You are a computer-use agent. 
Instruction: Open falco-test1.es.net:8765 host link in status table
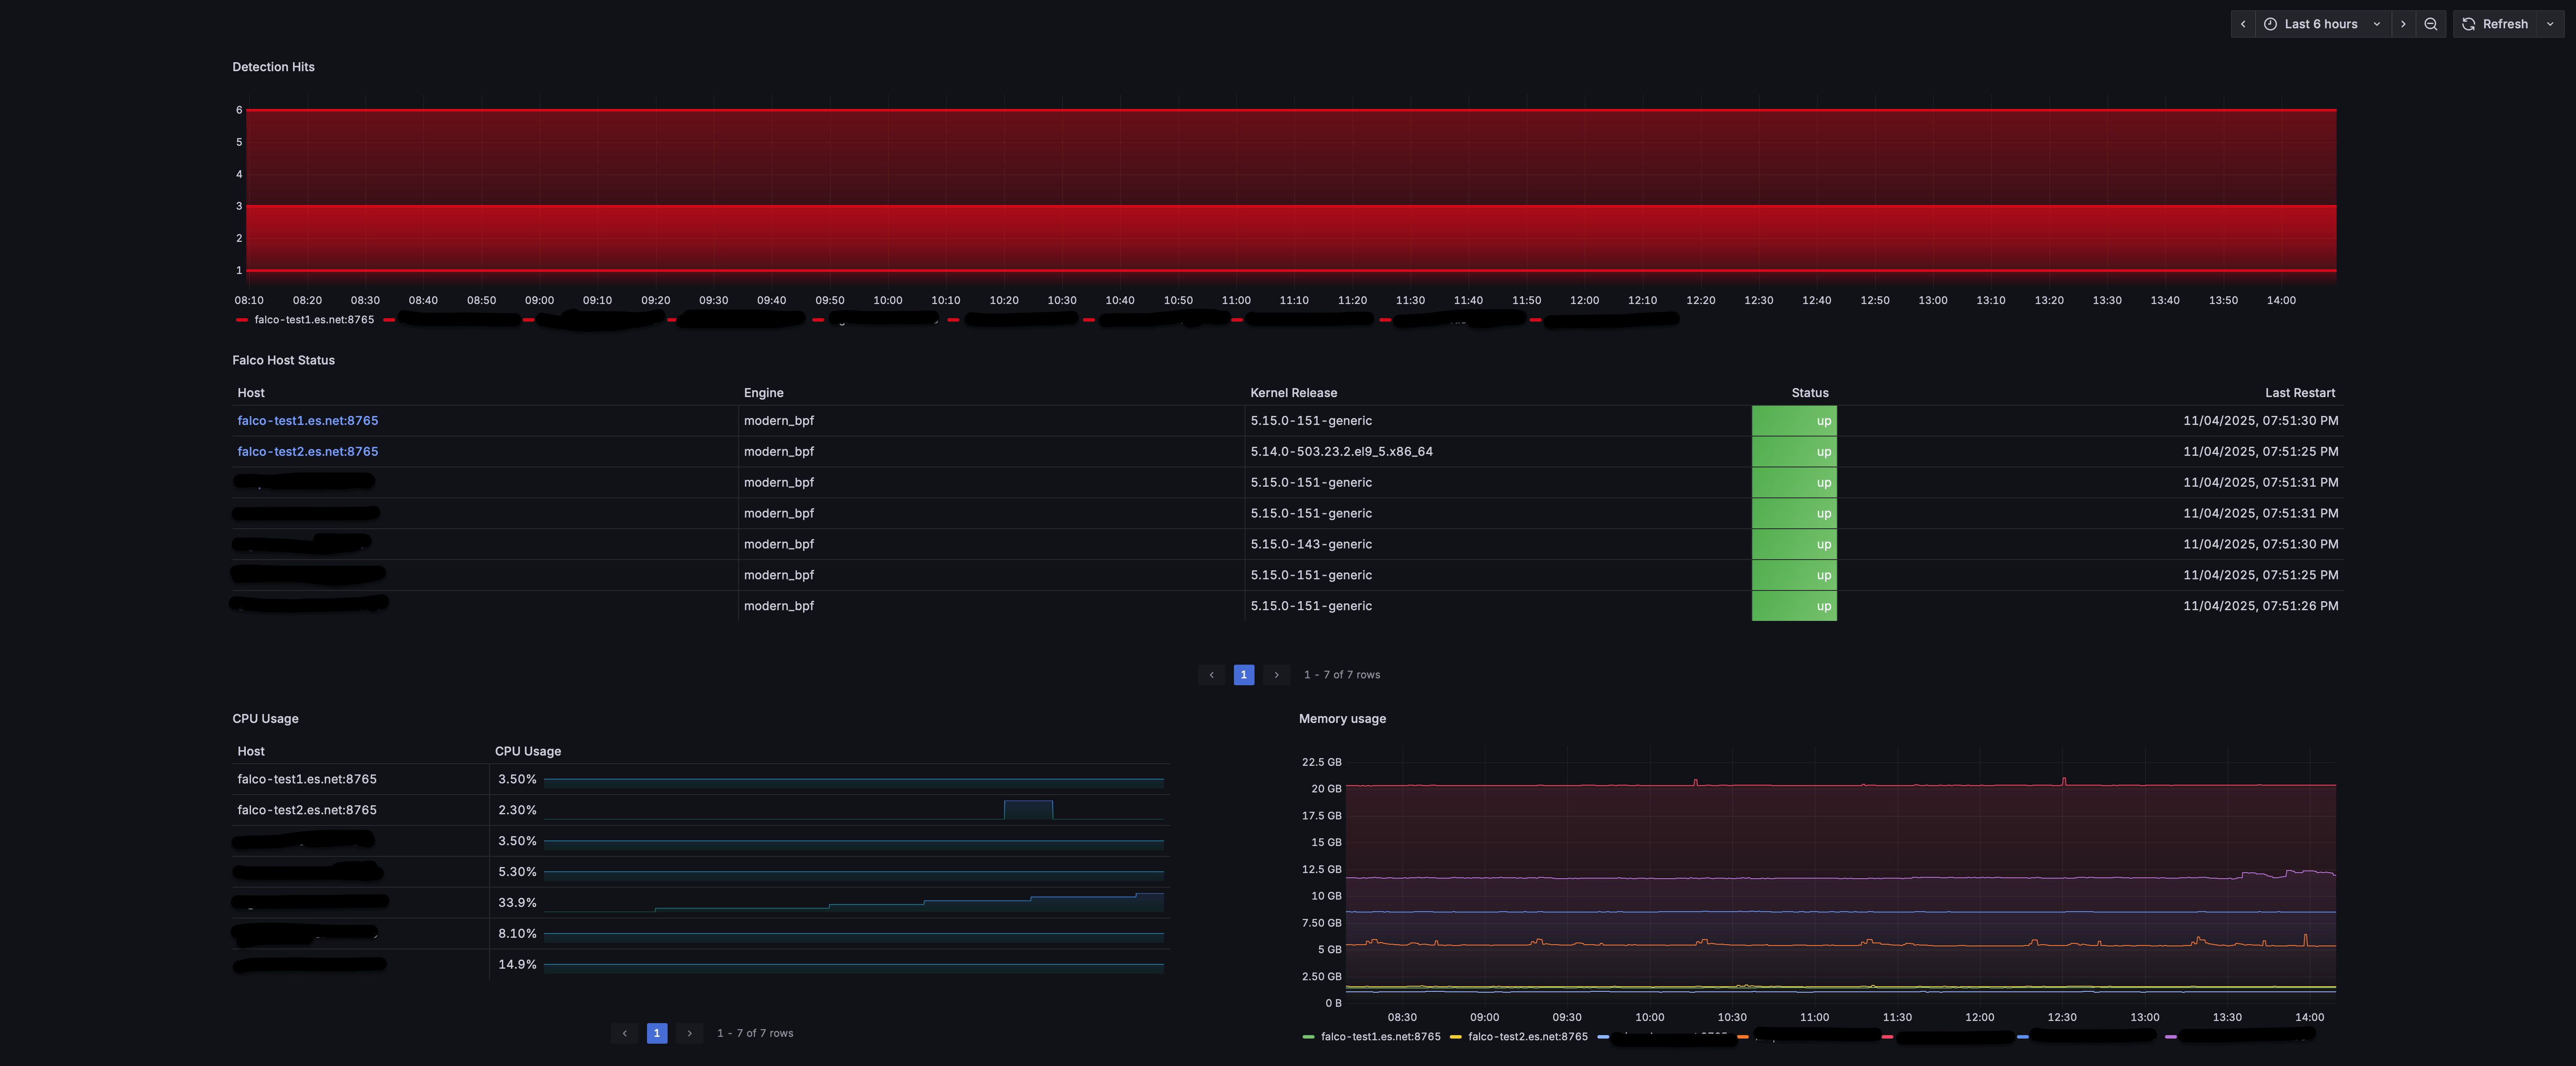[x=307, y=421]
